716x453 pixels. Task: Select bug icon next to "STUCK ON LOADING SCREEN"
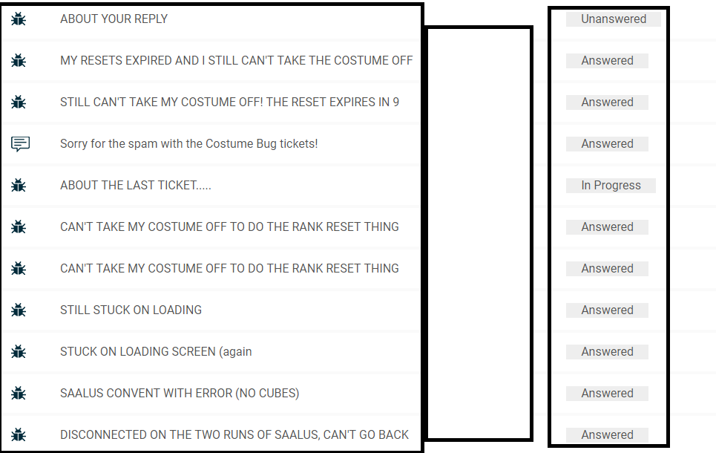point(19,352)
